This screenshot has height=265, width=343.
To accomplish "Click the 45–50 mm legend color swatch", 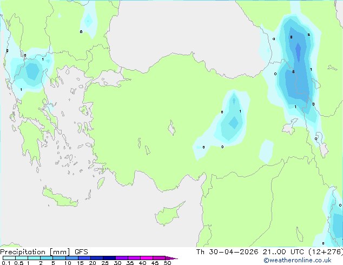I will (159, 258).
